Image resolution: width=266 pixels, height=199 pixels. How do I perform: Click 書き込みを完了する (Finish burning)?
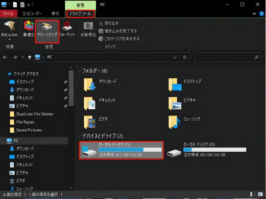[118, 31]
